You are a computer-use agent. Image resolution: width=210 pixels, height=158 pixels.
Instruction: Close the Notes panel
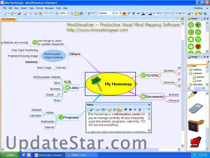coord(149,105)
